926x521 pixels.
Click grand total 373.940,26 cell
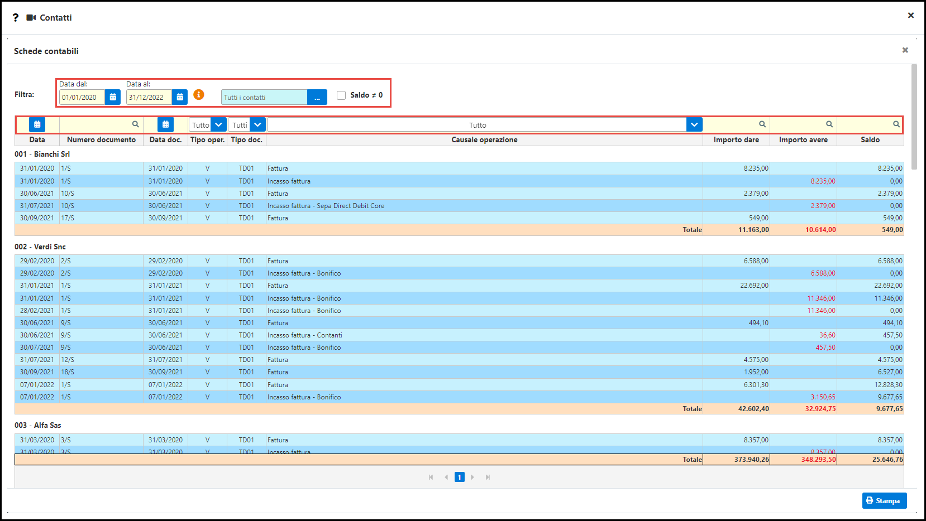[736, 460]
